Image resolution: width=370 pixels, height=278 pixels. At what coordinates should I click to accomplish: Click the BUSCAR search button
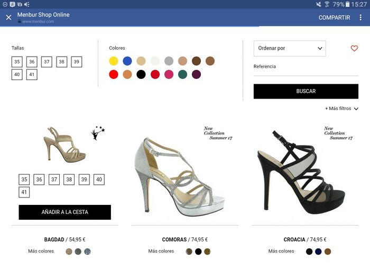coord(306,91)
